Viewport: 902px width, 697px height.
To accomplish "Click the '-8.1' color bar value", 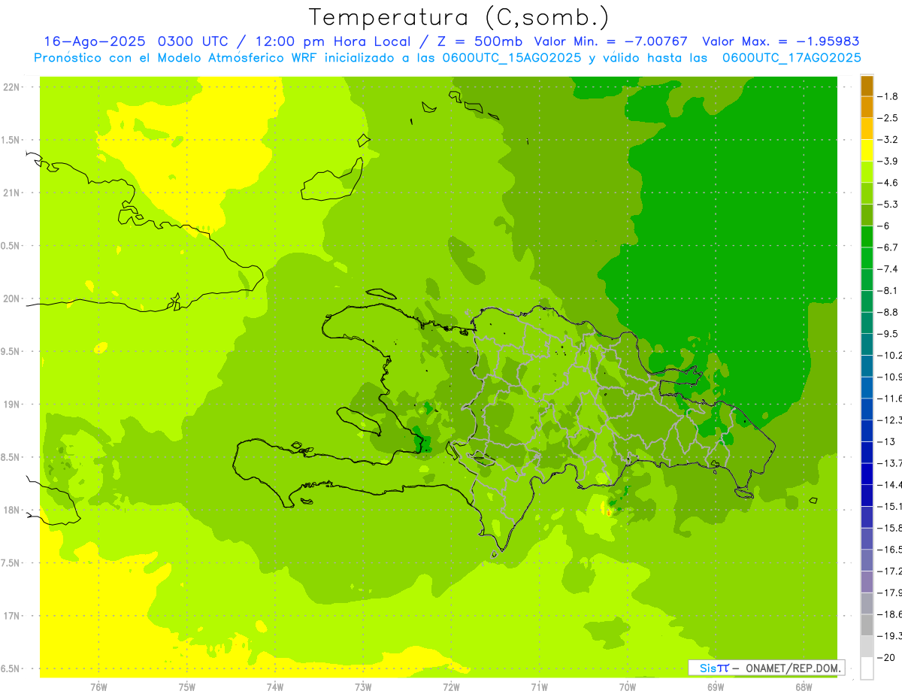I will (x=888, y=290).
